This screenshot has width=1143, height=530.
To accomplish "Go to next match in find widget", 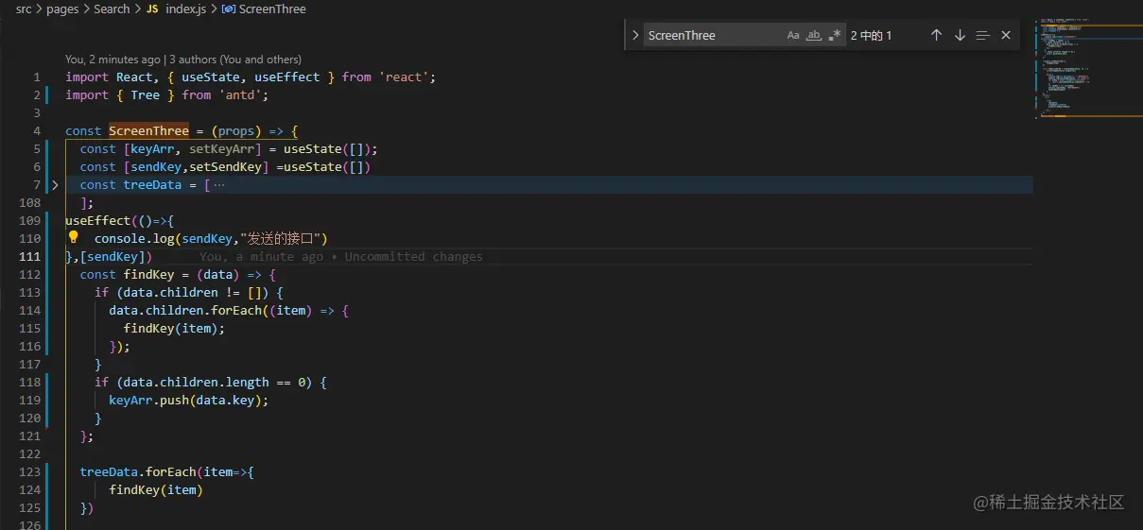I will [x=960, y=35].
